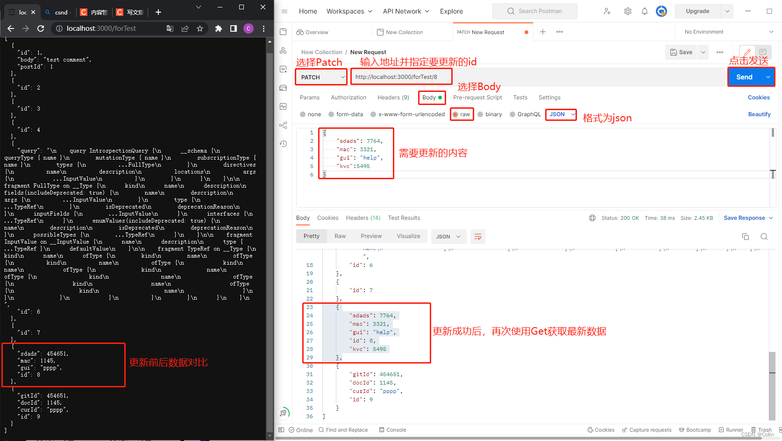This screenshot has height=441, width=782.
Task: Open the PATCH method dropdown
Action: coord(321,77)
